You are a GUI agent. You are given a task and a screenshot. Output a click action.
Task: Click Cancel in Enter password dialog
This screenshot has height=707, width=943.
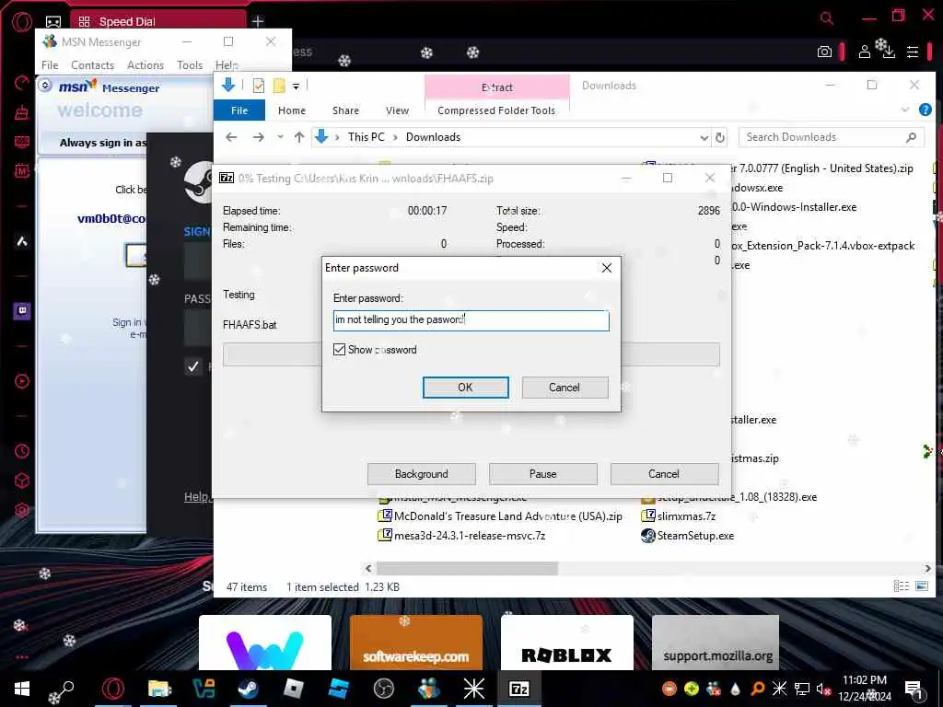pyautogui.click(x=565, y=388)
